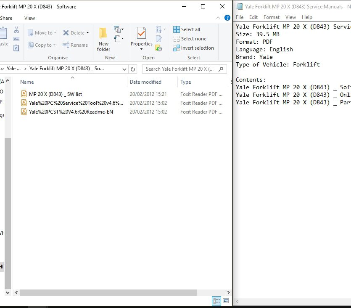Click the Open icon in Open group
The width and height of the screenshot is (351, 308).
(x=159, y=29)
